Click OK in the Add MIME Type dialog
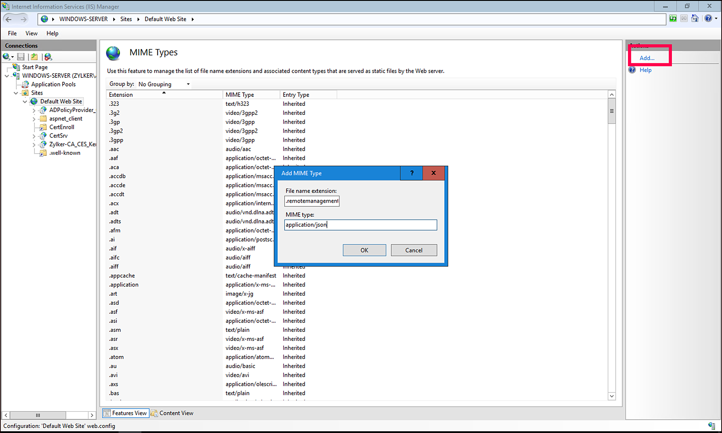Screen dimensions: 722x433 [x=364, y=250]
